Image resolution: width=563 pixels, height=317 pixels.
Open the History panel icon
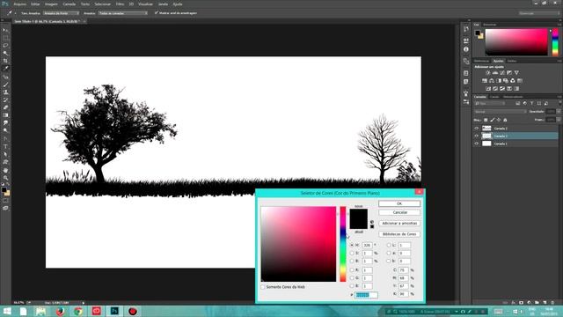(466, 29)
